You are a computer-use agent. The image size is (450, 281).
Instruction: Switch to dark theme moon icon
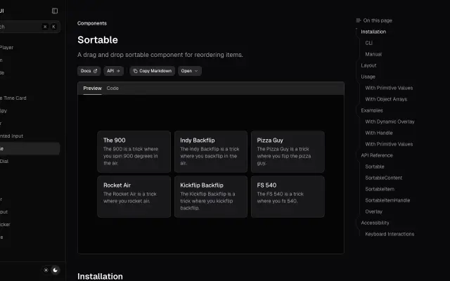pyautogui.click(x=56, y=270)
